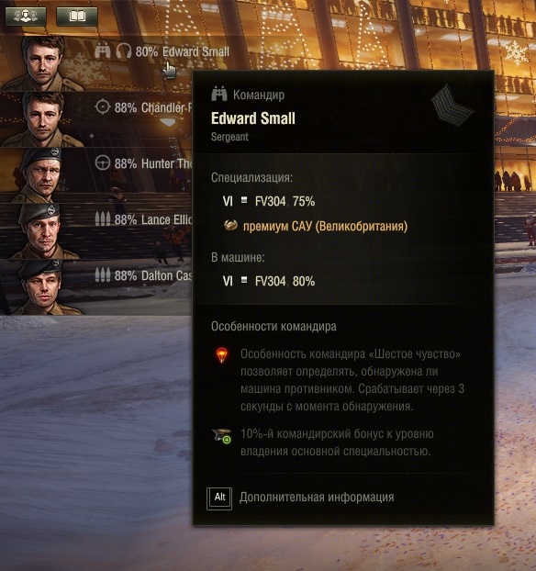Click Dalton's loader shells icon

(x=103, y=275)
